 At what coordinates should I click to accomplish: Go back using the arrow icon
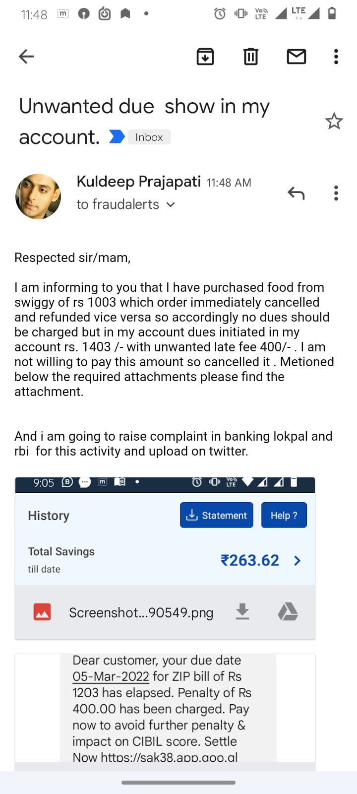[x=26, y=57]
